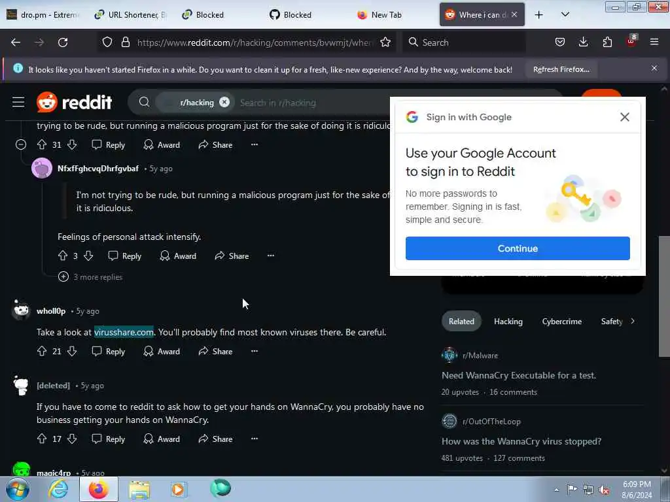This screenshot has width=670, height=502.
Task: Bookmark this page with the star icon
Action: pyautogui.click(x=385, y=42)
